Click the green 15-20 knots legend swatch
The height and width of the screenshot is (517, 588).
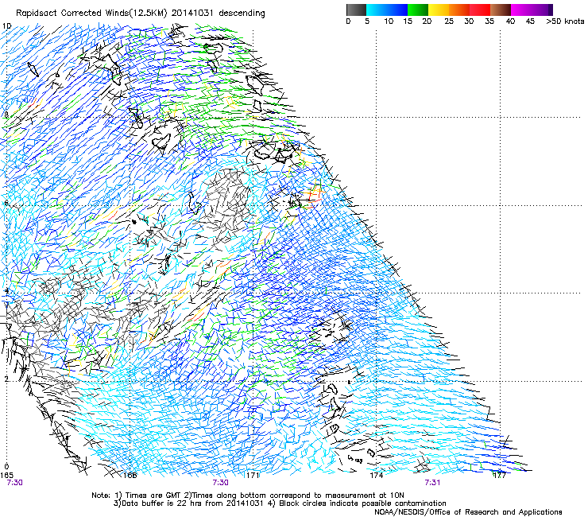click(x=418, y=10)
